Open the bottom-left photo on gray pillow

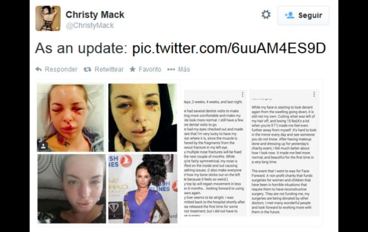pyautogui.click(x=72, y=188)
